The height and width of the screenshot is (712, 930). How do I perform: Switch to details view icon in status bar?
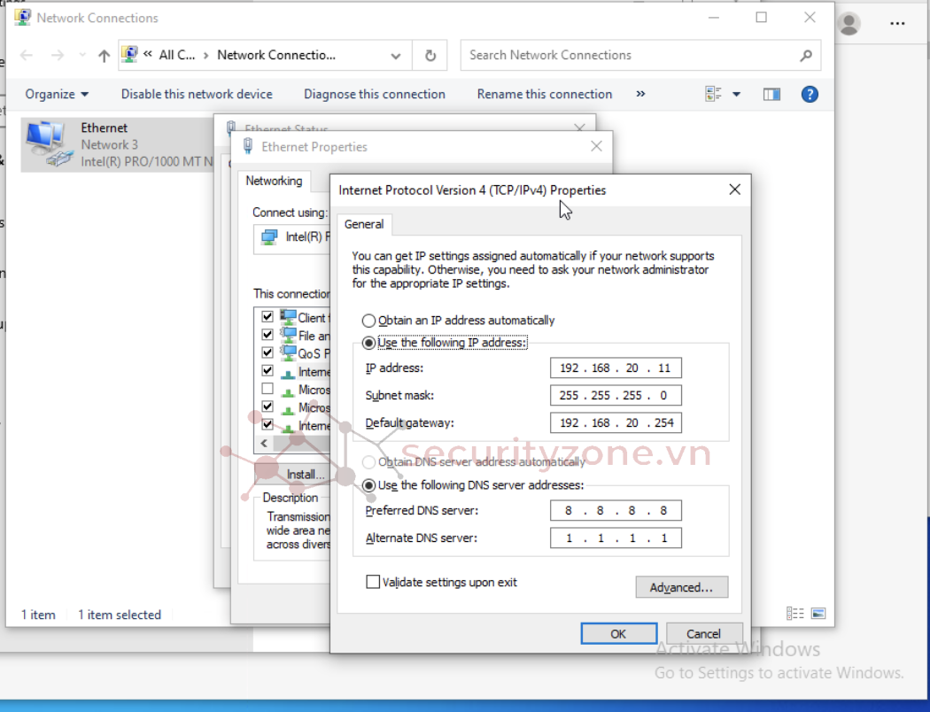[794, 614]
